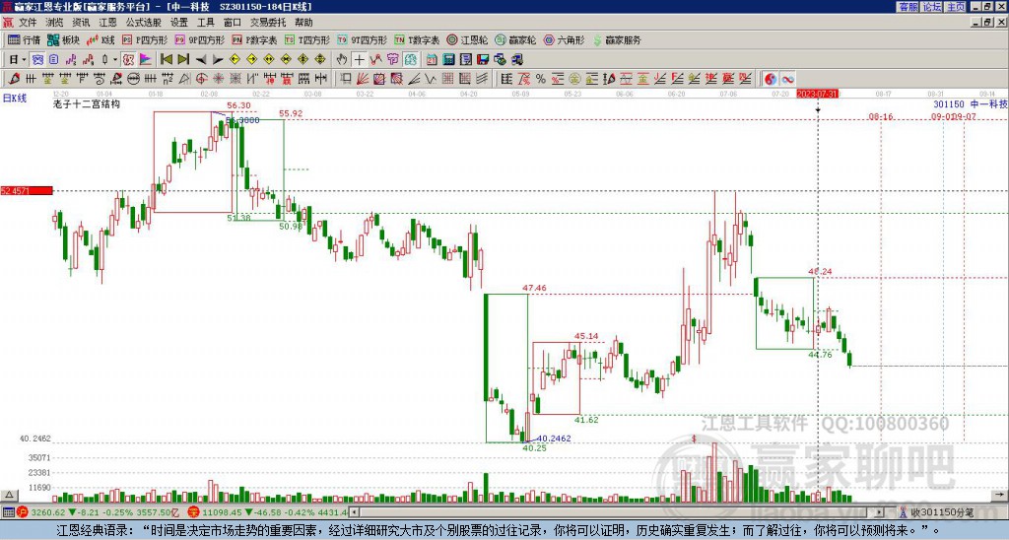Toggle the highlighted blue grid icon
Viewport: 1009px width, 540px height.
point(38,59)
